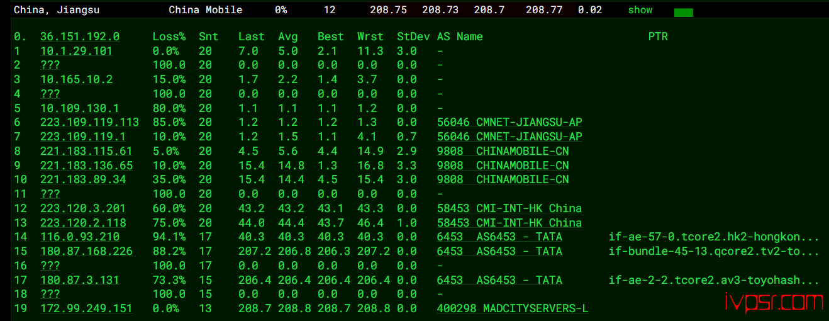Viewport: 829px width, 321px height.
Task: Select PTR text if-ae-2-2.tcore2.av3-toyohash...
Action: tap(714, 280)
